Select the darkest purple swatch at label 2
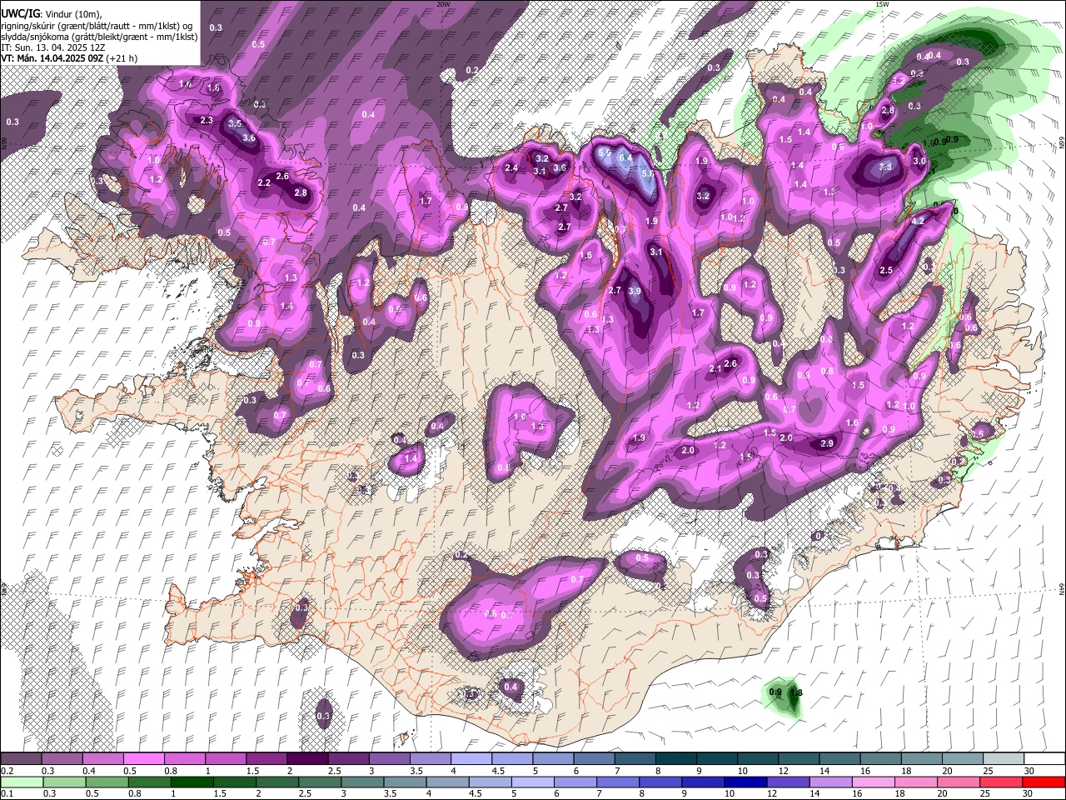Image resolution: width=1066 pixels, height=800 pixels. [306, 759]
